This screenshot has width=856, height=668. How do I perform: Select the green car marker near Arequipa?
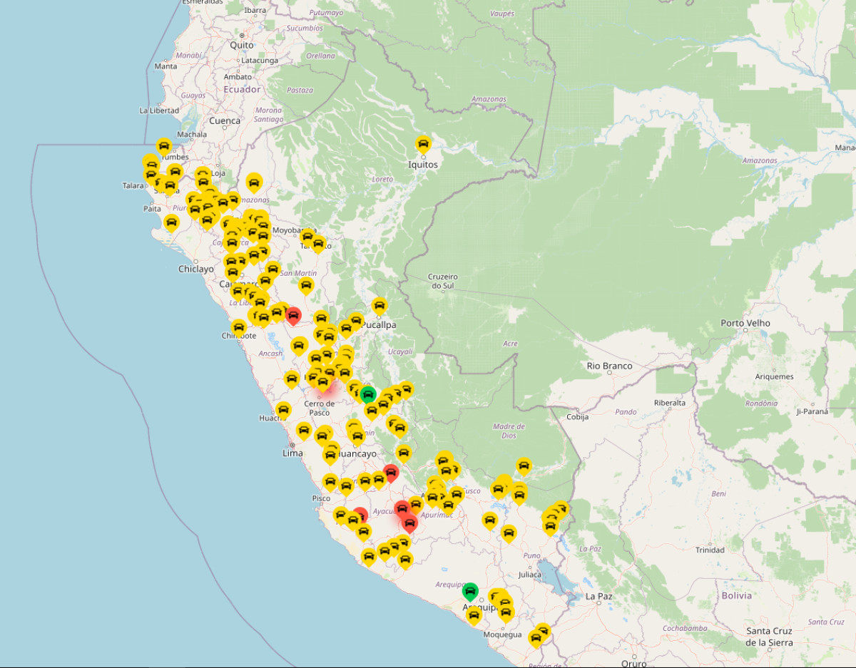[x=470, y=591]
